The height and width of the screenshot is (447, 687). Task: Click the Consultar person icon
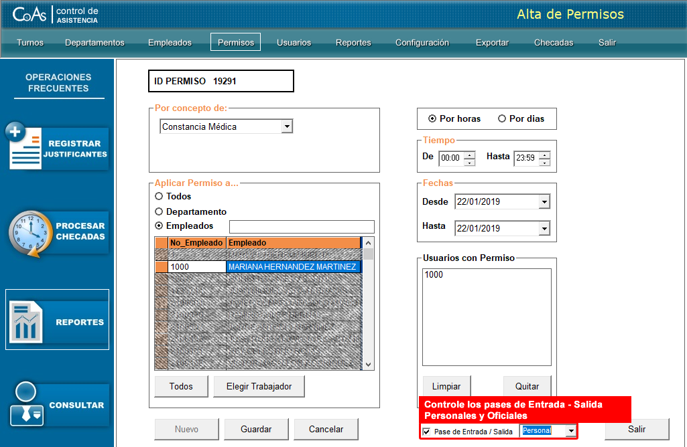[x=27, y=404]
